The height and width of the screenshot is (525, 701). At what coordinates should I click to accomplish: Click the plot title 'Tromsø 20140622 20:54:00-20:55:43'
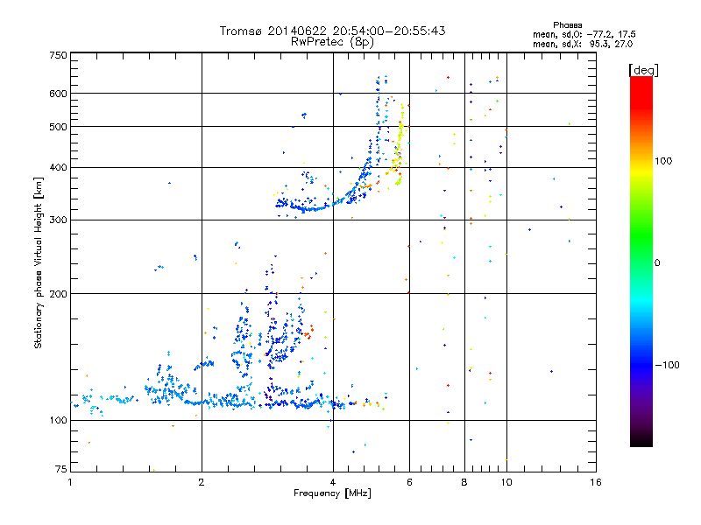333,31
